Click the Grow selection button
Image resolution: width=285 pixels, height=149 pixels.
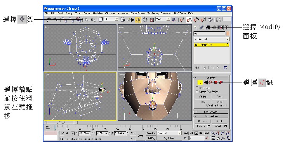[x=219, y=97]
